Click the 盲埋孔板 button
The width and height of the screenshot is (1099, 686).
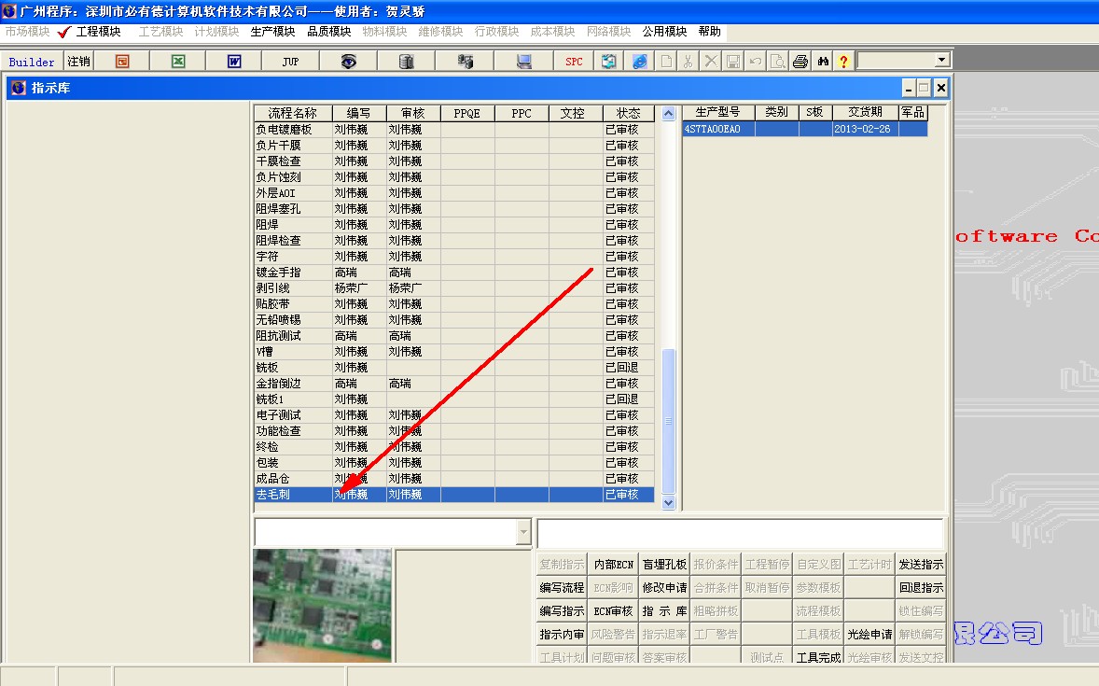[664, 564]
